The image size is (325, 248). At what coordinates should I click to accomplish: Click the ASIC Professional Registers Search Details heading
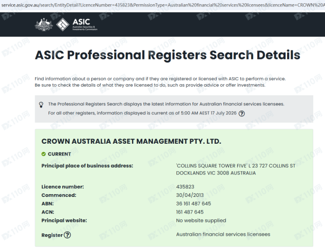(x=167, y=55)
